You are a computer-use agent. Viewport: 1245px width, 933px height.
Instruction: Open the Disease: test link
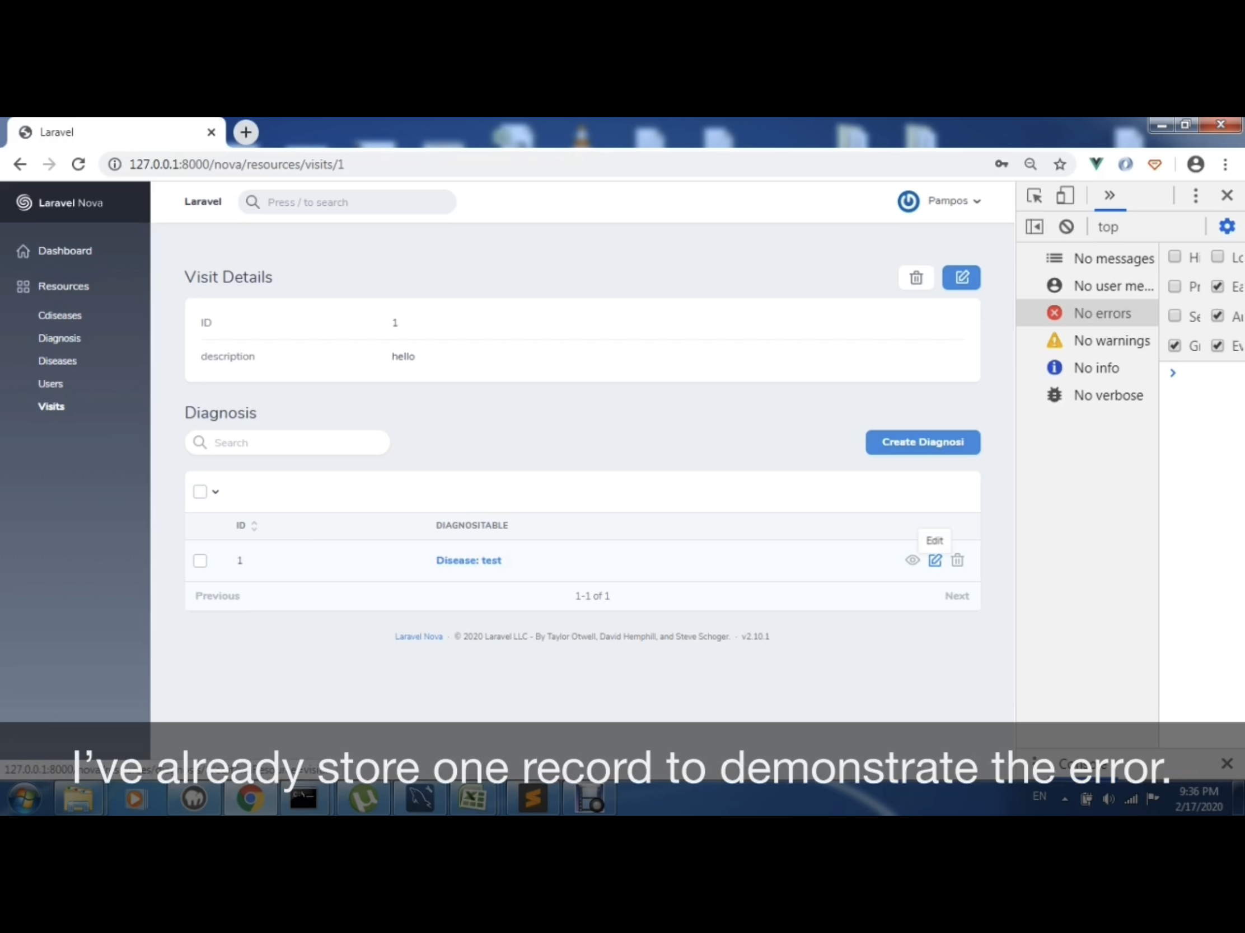(x=469, y=560)
